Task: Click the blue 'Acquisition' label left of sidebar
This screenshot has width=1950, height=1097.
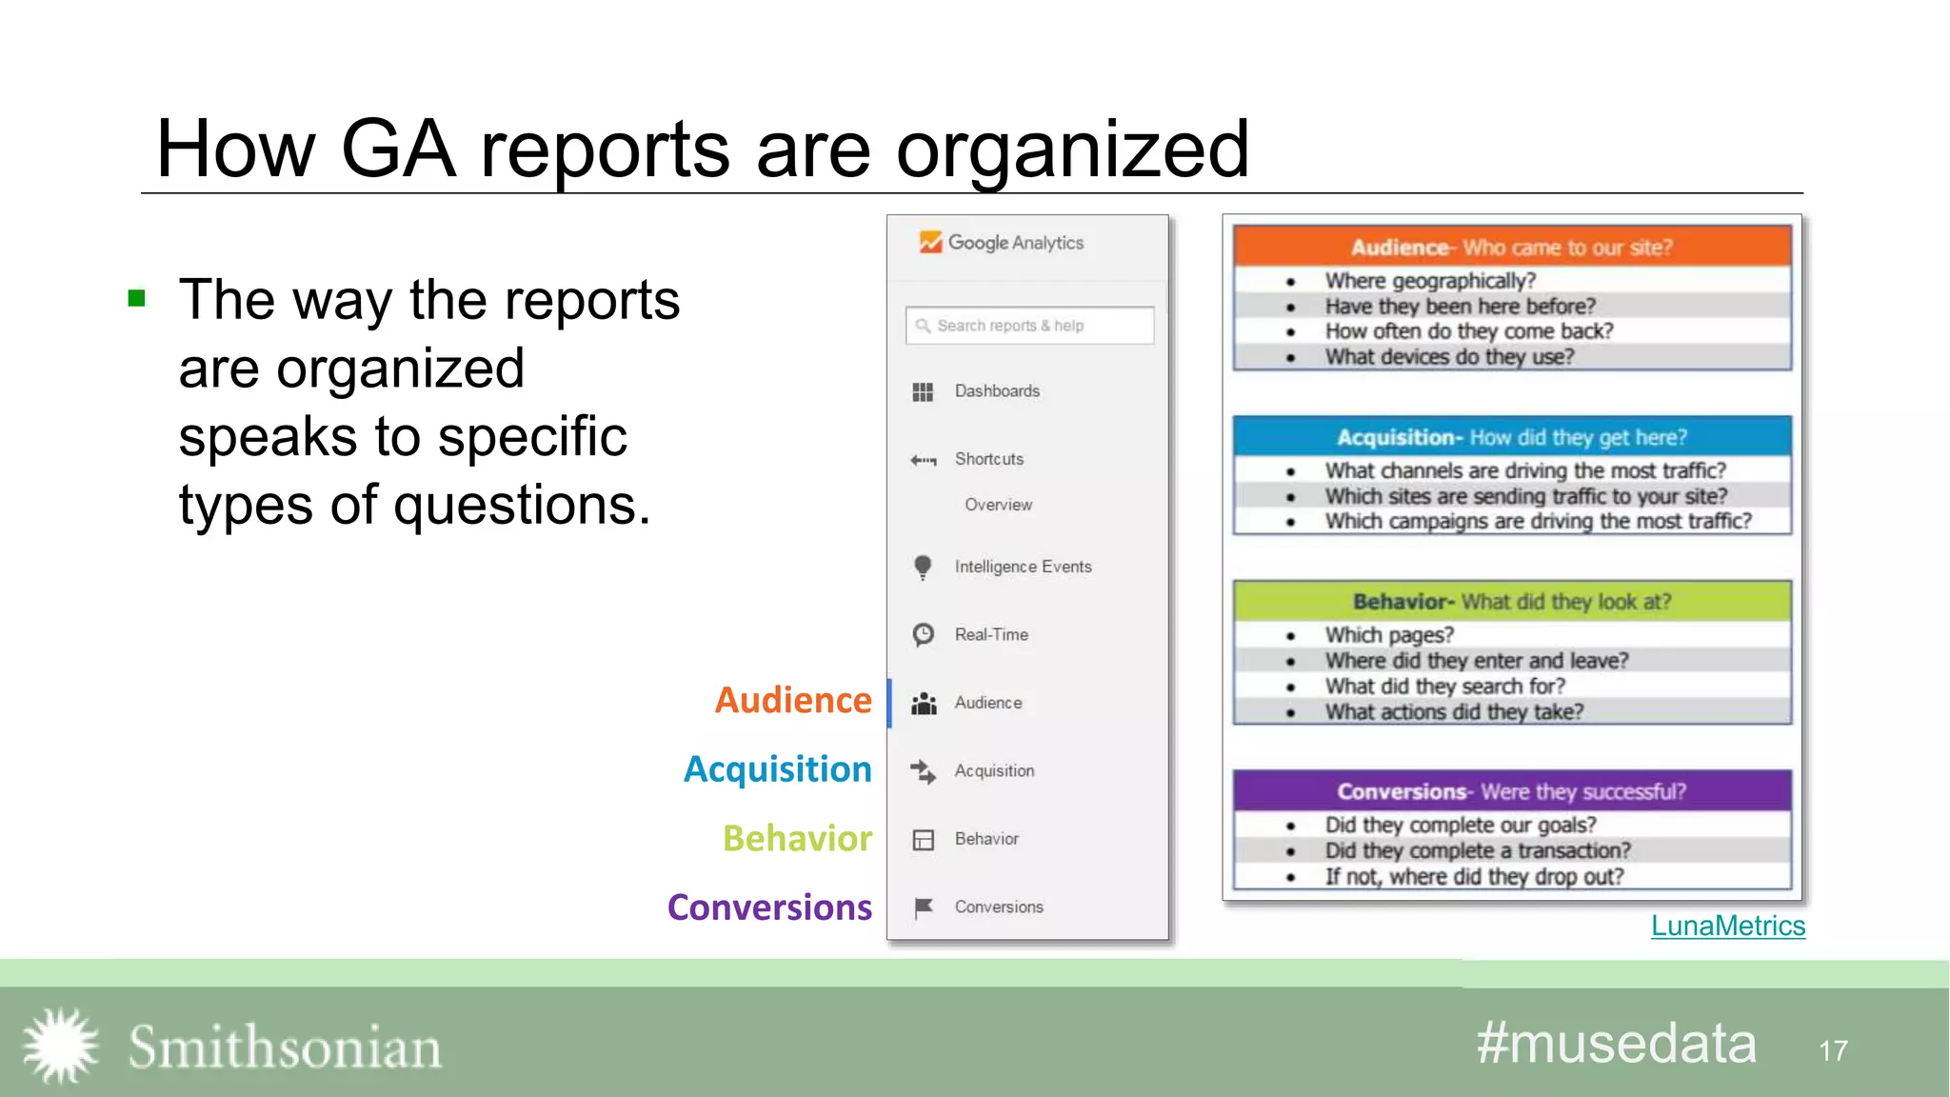Action: click(x=777, y=769)
